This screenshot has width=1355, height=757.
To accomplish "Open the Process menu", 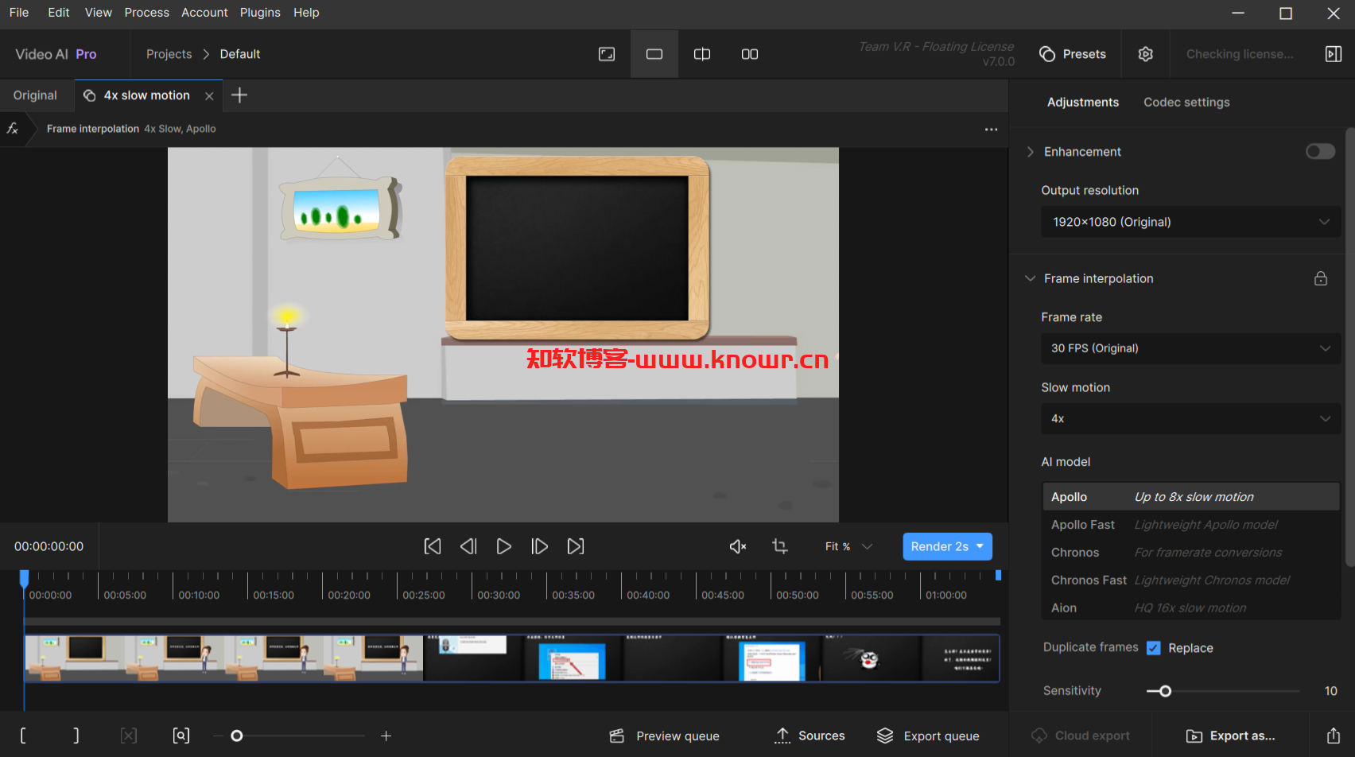I will [x=146, y=13].
